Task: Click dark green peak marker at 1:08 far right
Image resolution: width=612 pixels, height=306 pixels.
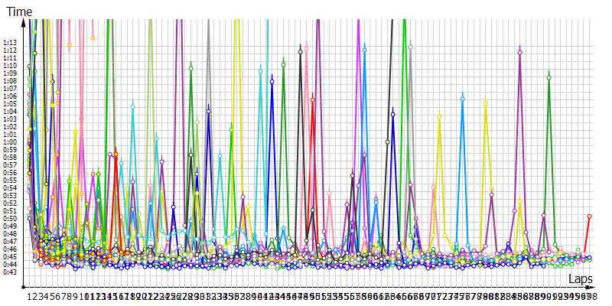Action: [549, 78]
